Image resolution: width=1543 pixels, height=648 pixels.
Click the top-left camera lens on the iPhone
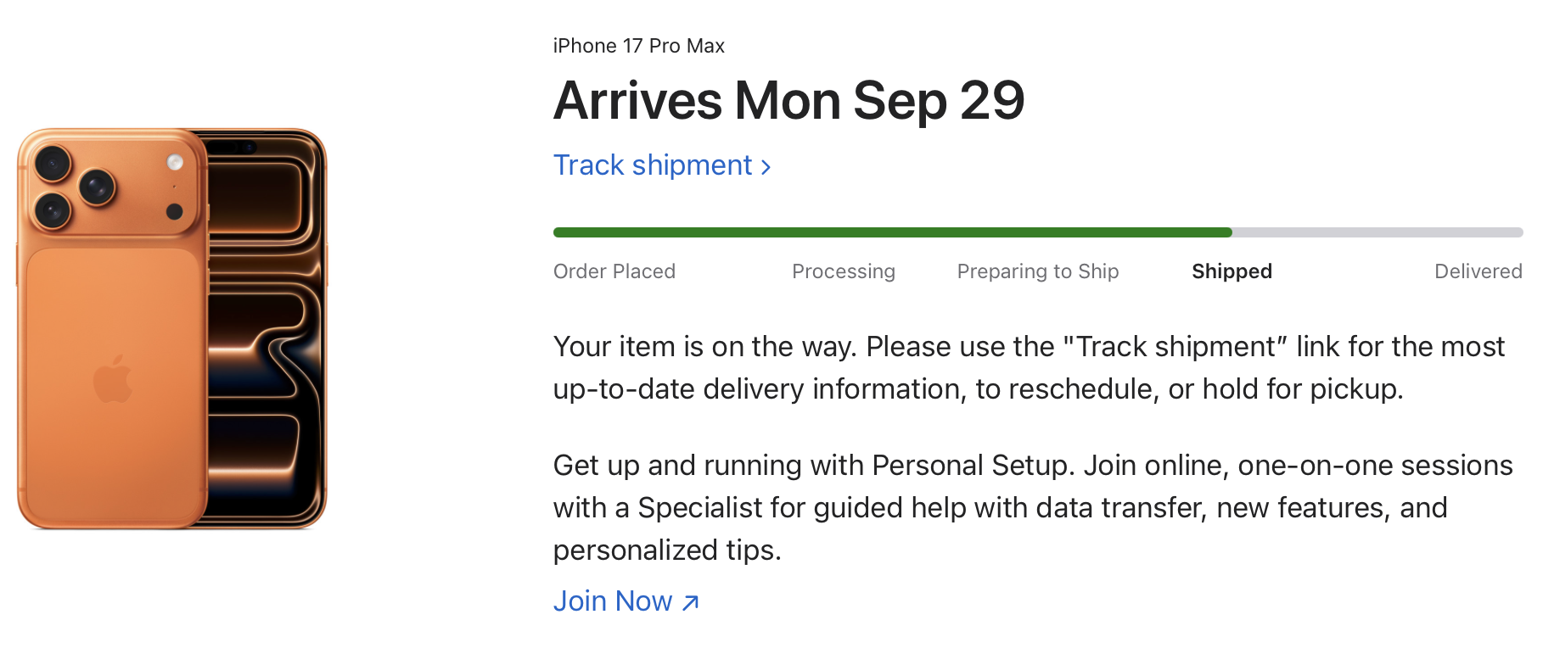point(53,163)
